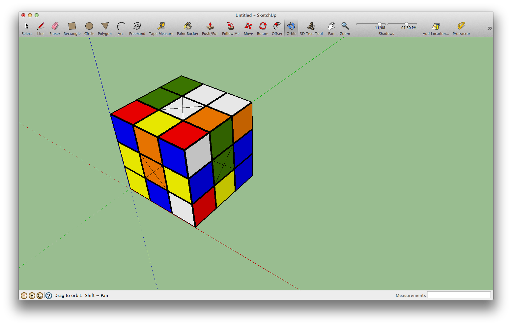Pick the Offset tool
Viewport: 512px width, 326px height.
click(277, 28)
